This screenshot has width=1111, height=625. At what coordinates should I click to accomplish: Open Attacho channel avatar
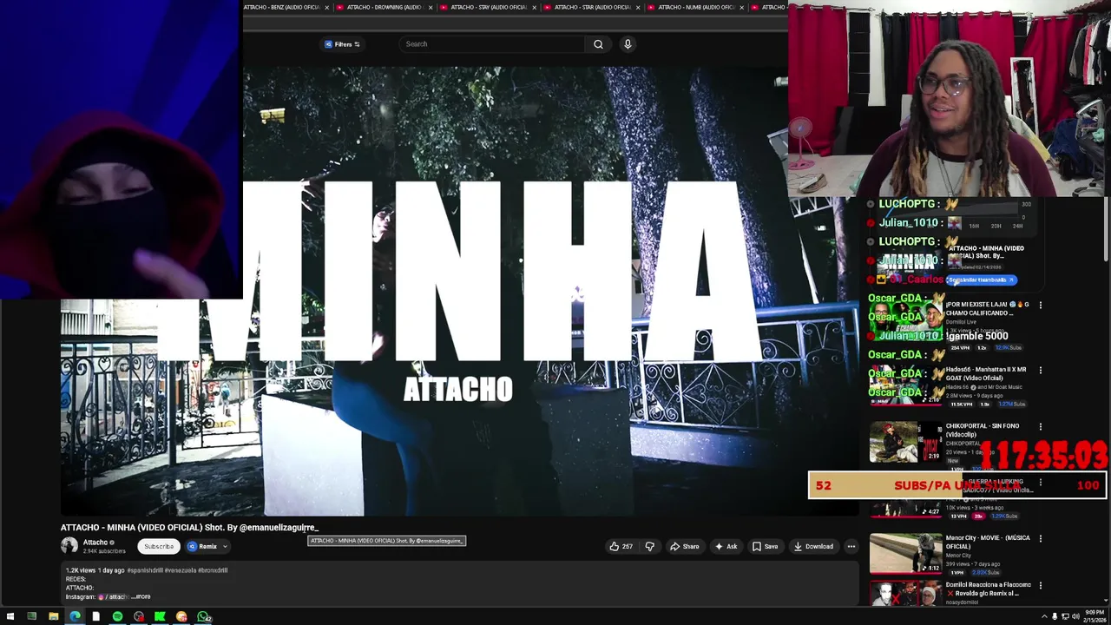coord(69,546)
